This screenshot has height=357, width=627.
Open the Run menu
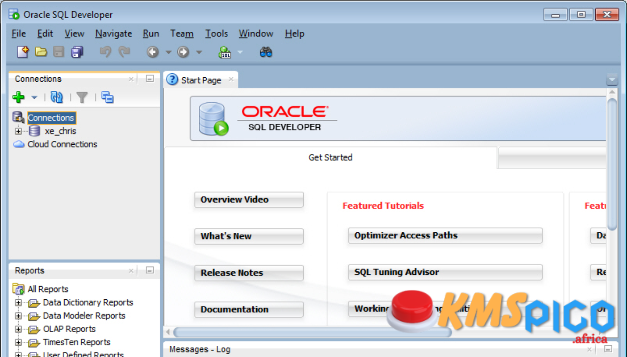point(151,34)
